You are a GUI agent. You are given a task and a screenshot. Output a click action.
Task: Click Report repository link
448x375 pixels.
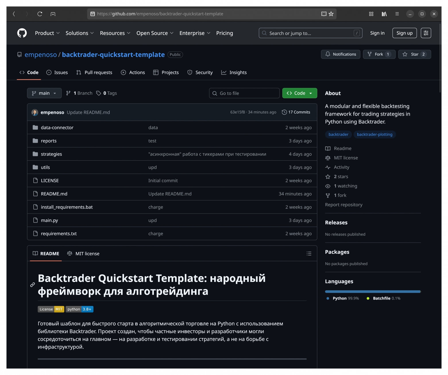coord(344,205)
